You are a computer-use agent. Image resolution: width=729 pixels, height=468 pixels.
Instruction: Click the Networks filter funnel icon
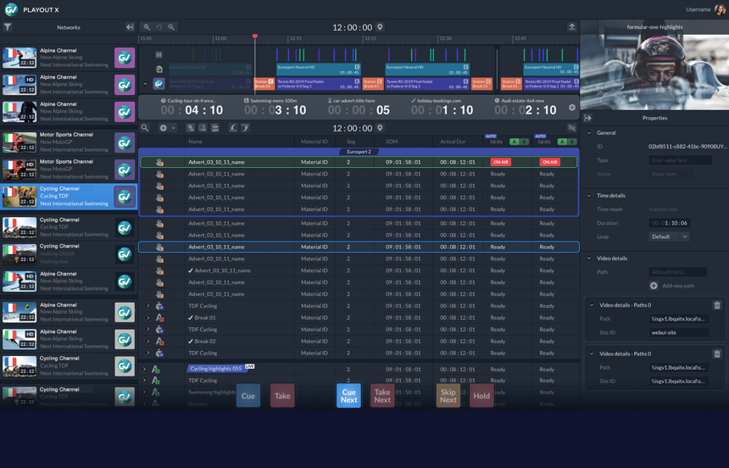click(x=8, y=27)
